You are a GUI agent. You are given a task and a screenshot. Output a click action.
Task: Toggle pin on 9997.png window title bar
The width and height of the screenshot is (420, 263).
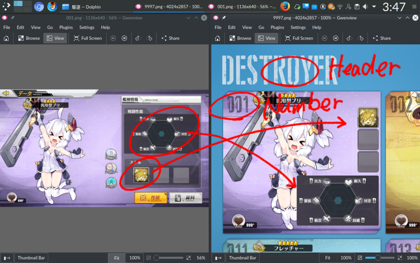[224, 18]
